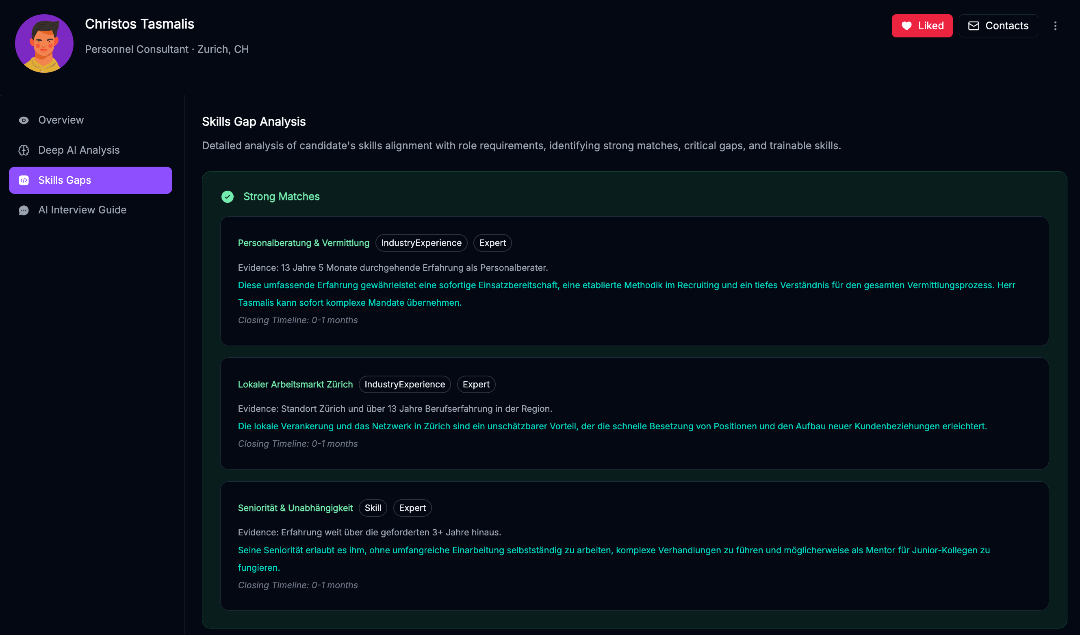
Task: Click the heart icon in the Liked button
Action: tap(907, 26)
